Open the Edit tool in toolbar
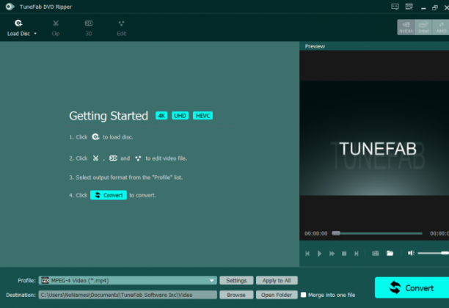449x308 pixels. pos(121,28)
